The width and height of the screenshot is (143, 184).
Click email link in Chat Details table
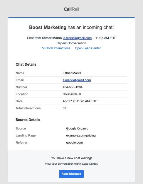click(77, 80)
